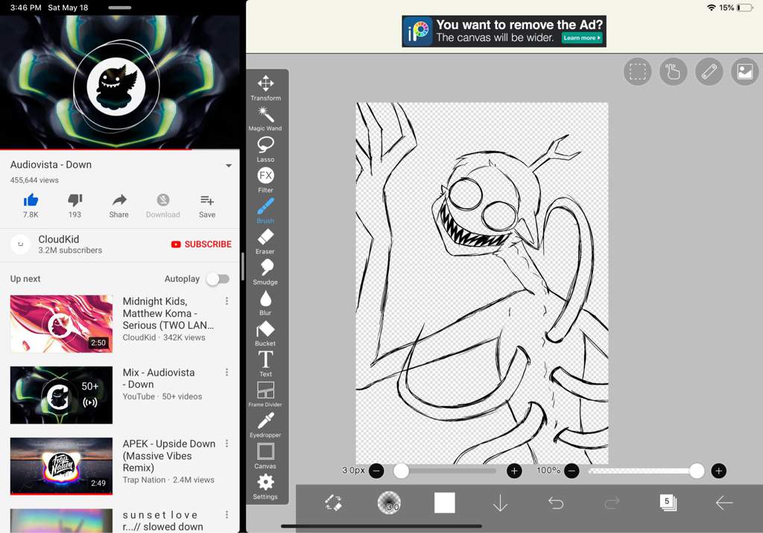Image resolution: width=763 pixels, height=533 pixels.
Task: Open the layers panel showing 5
Action: 668,502
